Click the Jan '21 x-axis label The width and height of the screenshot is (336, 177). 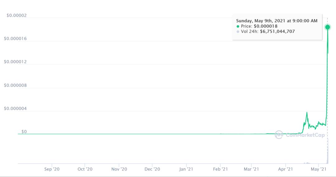click(x=186, y=169)
